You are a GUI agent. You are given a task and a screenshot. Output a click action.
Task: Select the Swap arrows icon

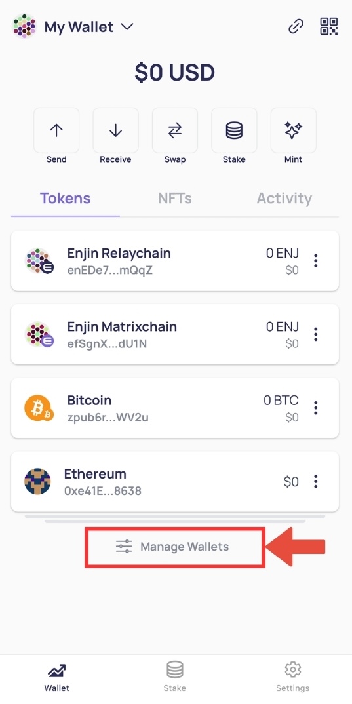point(175,130)
